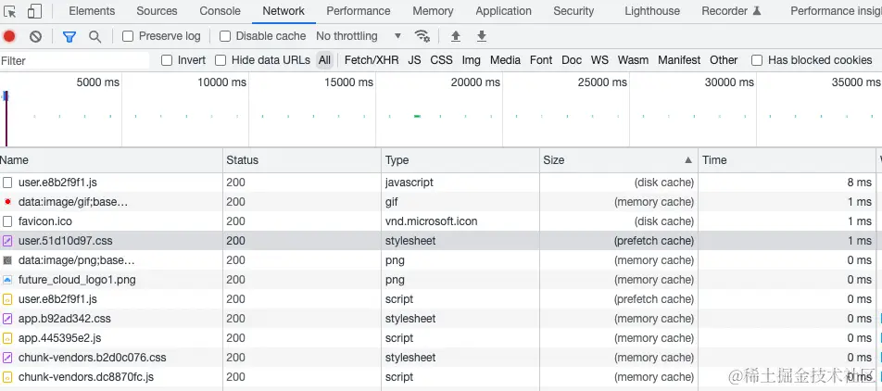Open the Lighthouse tab
The image size is (882, 391).
652,11
